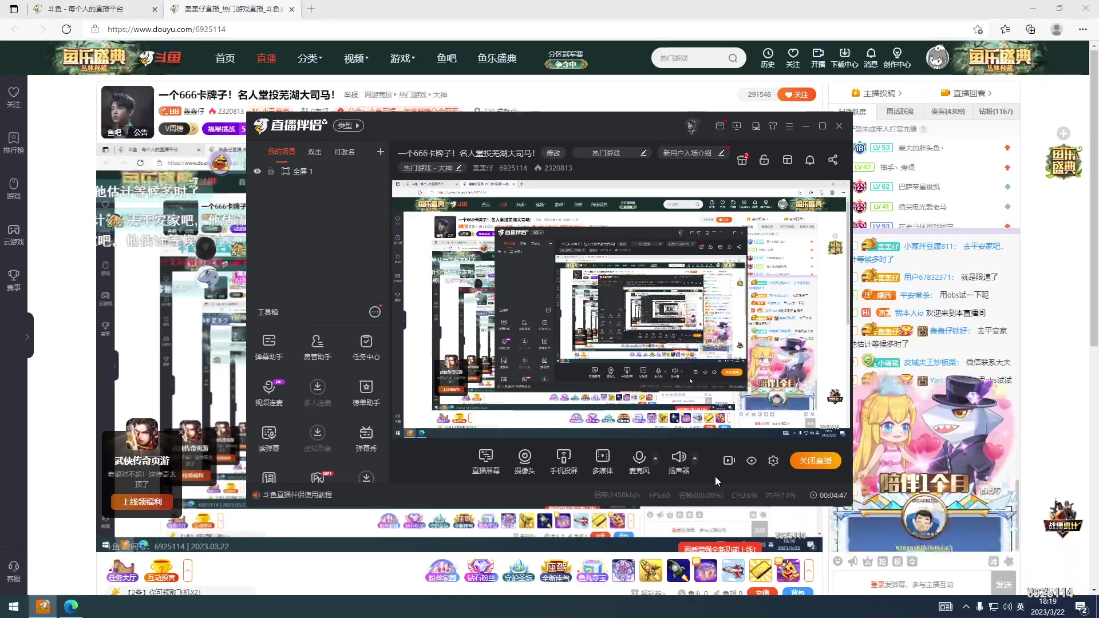The image size is (1099, 618).
Task: Toggle Windows taskbar microphone tray icon
Action: pyautogui.click(x=979, y=607)
